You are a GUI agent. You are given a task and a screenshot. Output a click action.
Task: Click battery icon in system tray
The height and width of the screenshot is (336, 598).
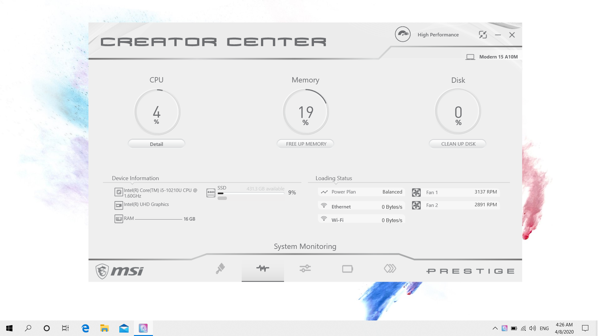(x=514, y=328)
